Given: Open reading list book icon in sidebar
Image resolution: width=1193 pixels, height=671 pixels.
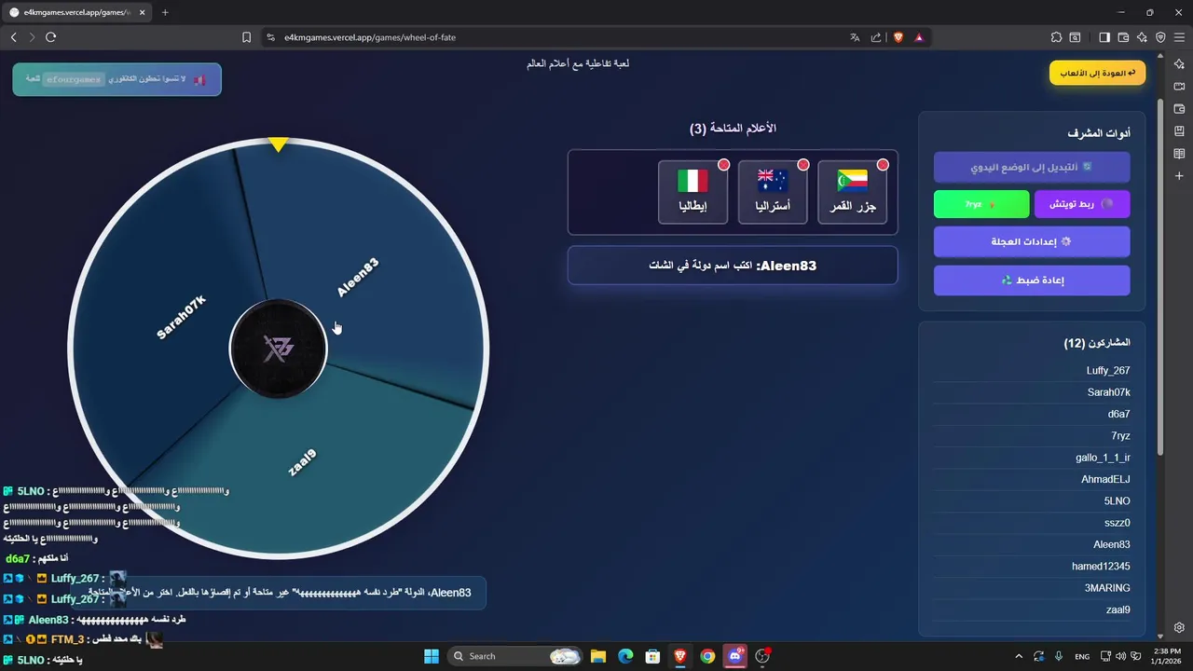Looking at the screenshot, I should tap(1179, 153).
